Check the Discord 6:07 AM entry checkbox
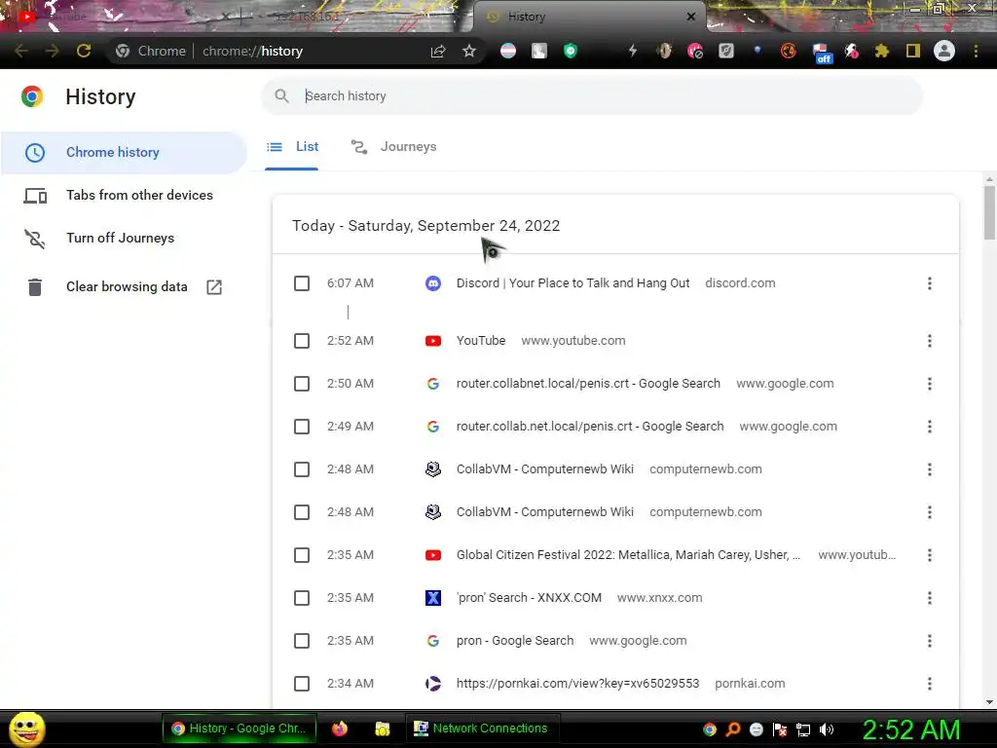The height and width of the screenshot is (748, 997). pyautogui.click(x=302, y=283)
